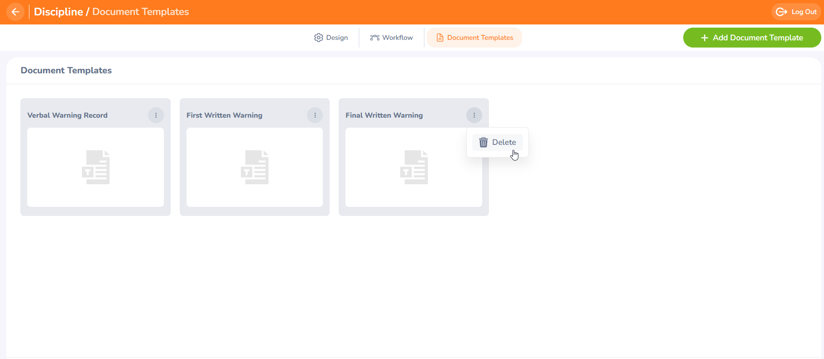Click the First Written Warning title

(224, 115)
